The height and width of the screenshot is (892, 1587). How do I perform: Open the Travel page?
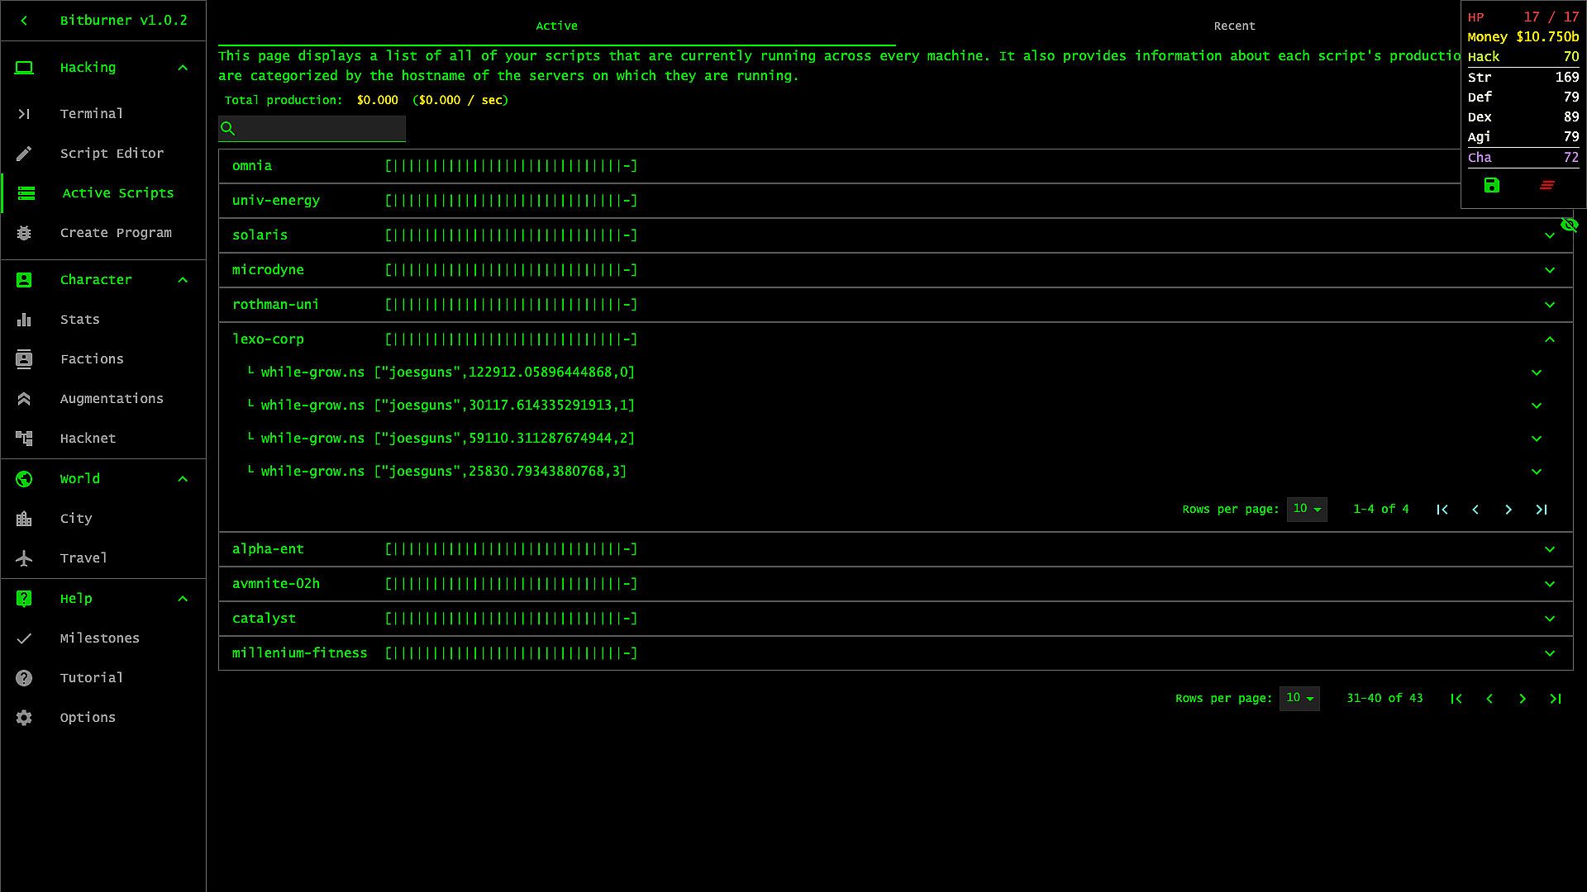[x=83, y=558]
